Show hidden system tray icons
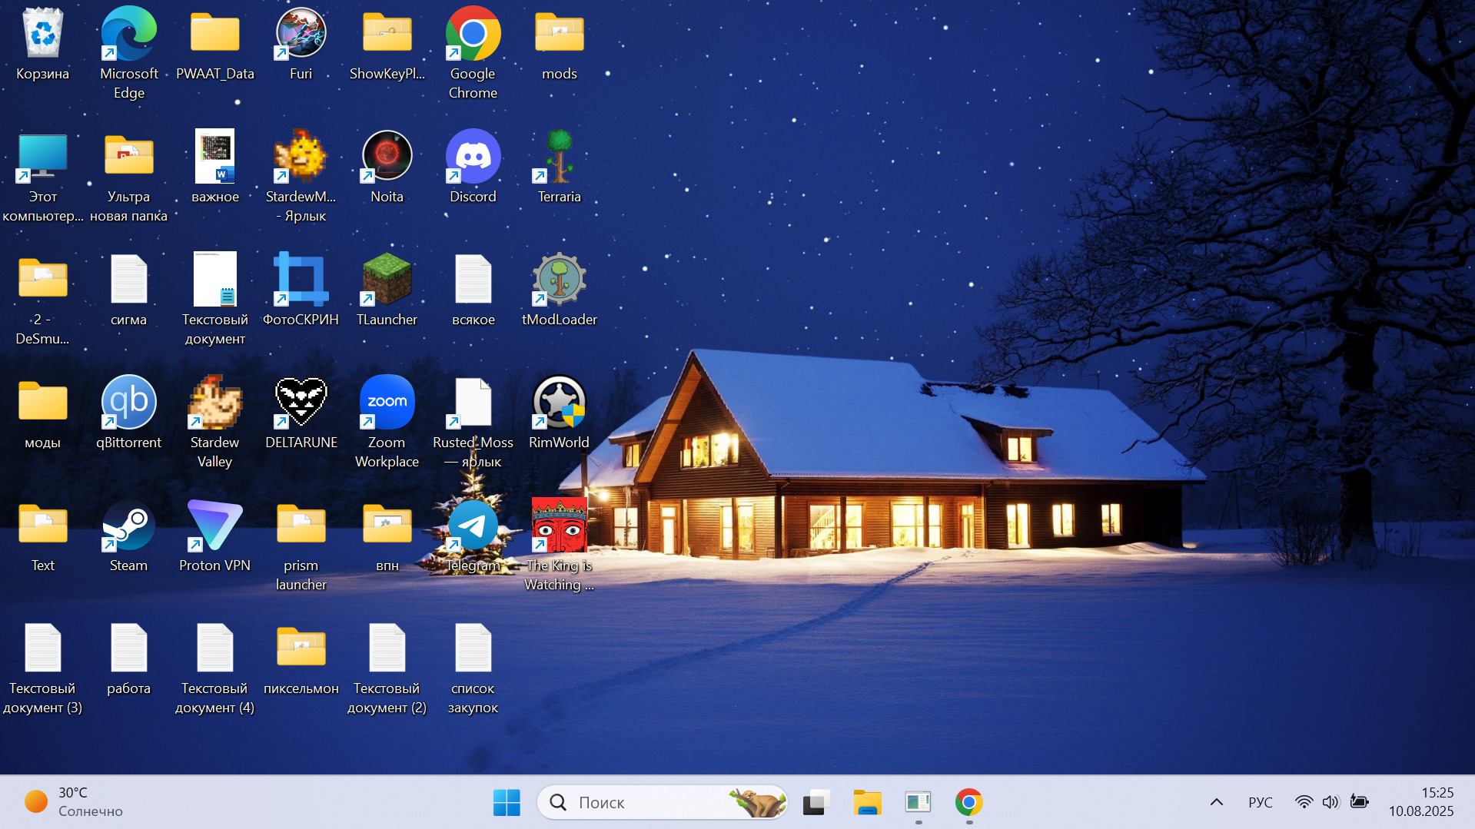Screen dimensions: 1475x829 pyautogui.click(x=1216, y=802)
